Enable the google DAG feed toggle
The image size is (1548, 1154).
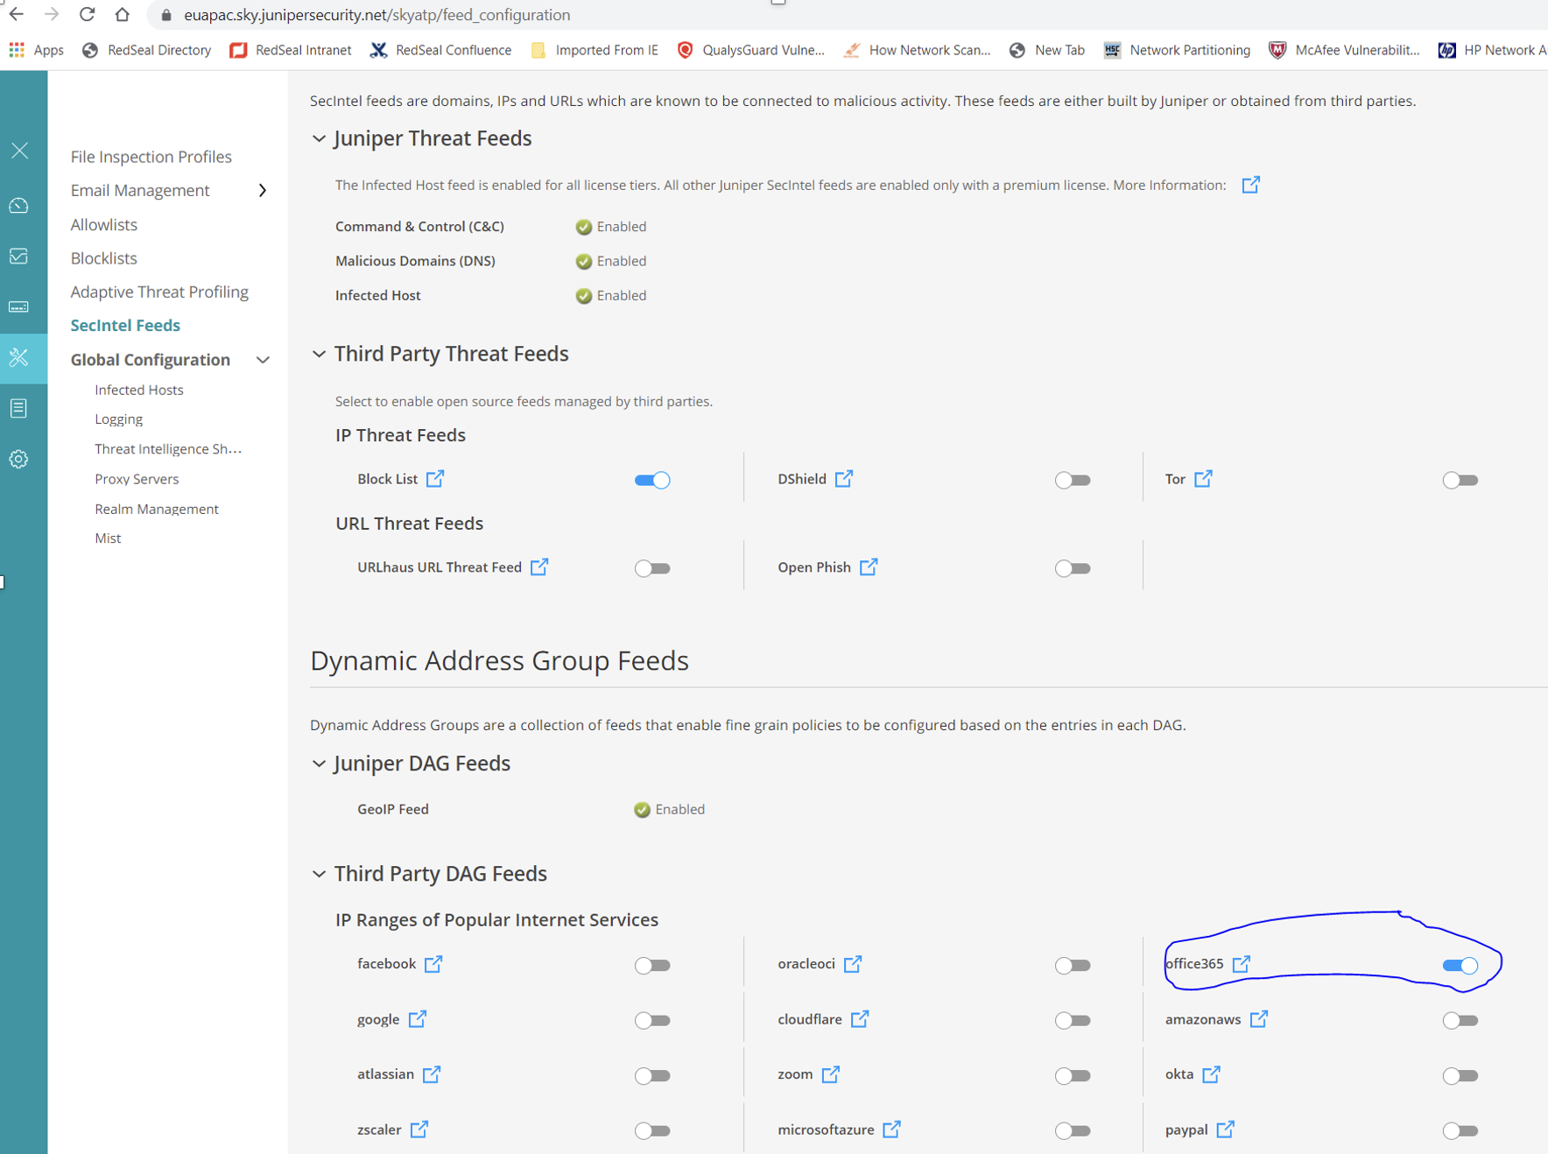point(652,1020)
